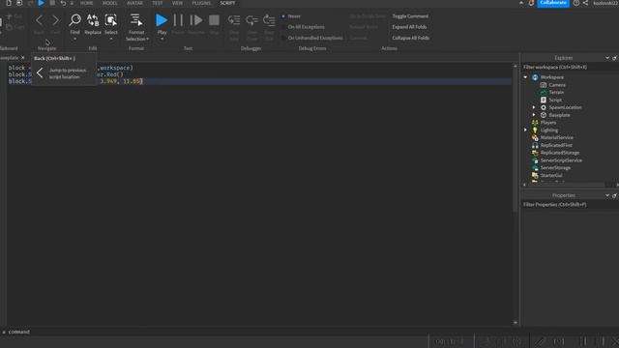Open the Help question-mark icon

576,3
